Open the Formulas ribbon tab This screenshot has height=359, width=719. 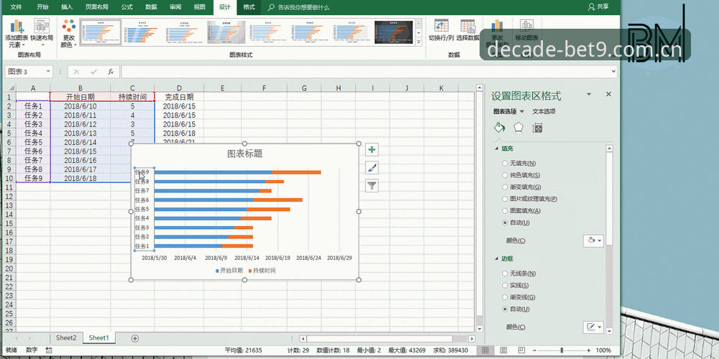127,7
